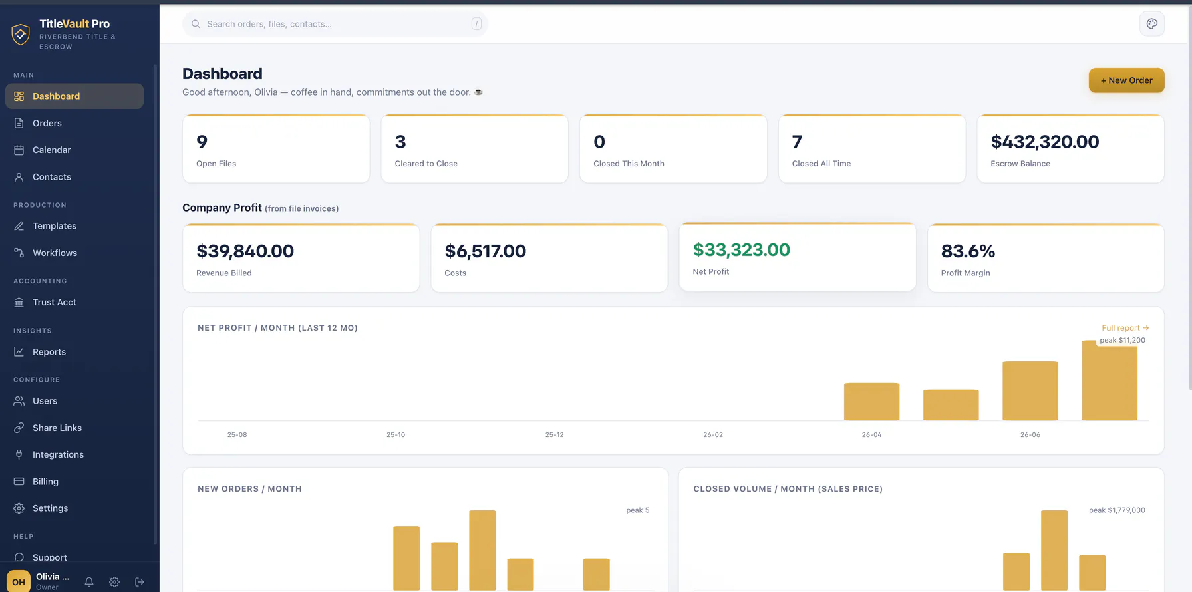This screenshot has width=1192, height=592.
Task: Click the 'peak $1,779,000' label
Action: click(x=1117, y=510)
